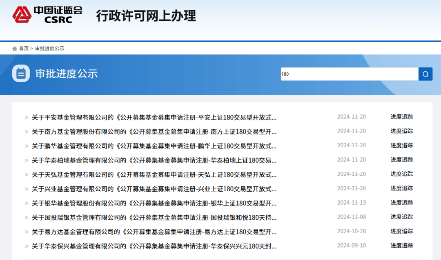Click 审批进度公示 in the breadcrumb
This screenshot has width=441, height=260.
[49, 48]
